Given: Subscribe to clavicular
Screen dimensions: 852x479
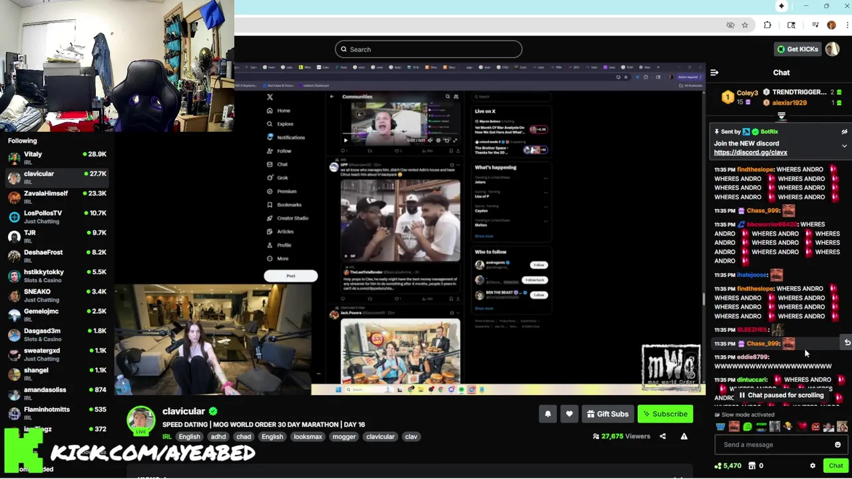Looking at the screenshot, I should (x=665, y=414).
